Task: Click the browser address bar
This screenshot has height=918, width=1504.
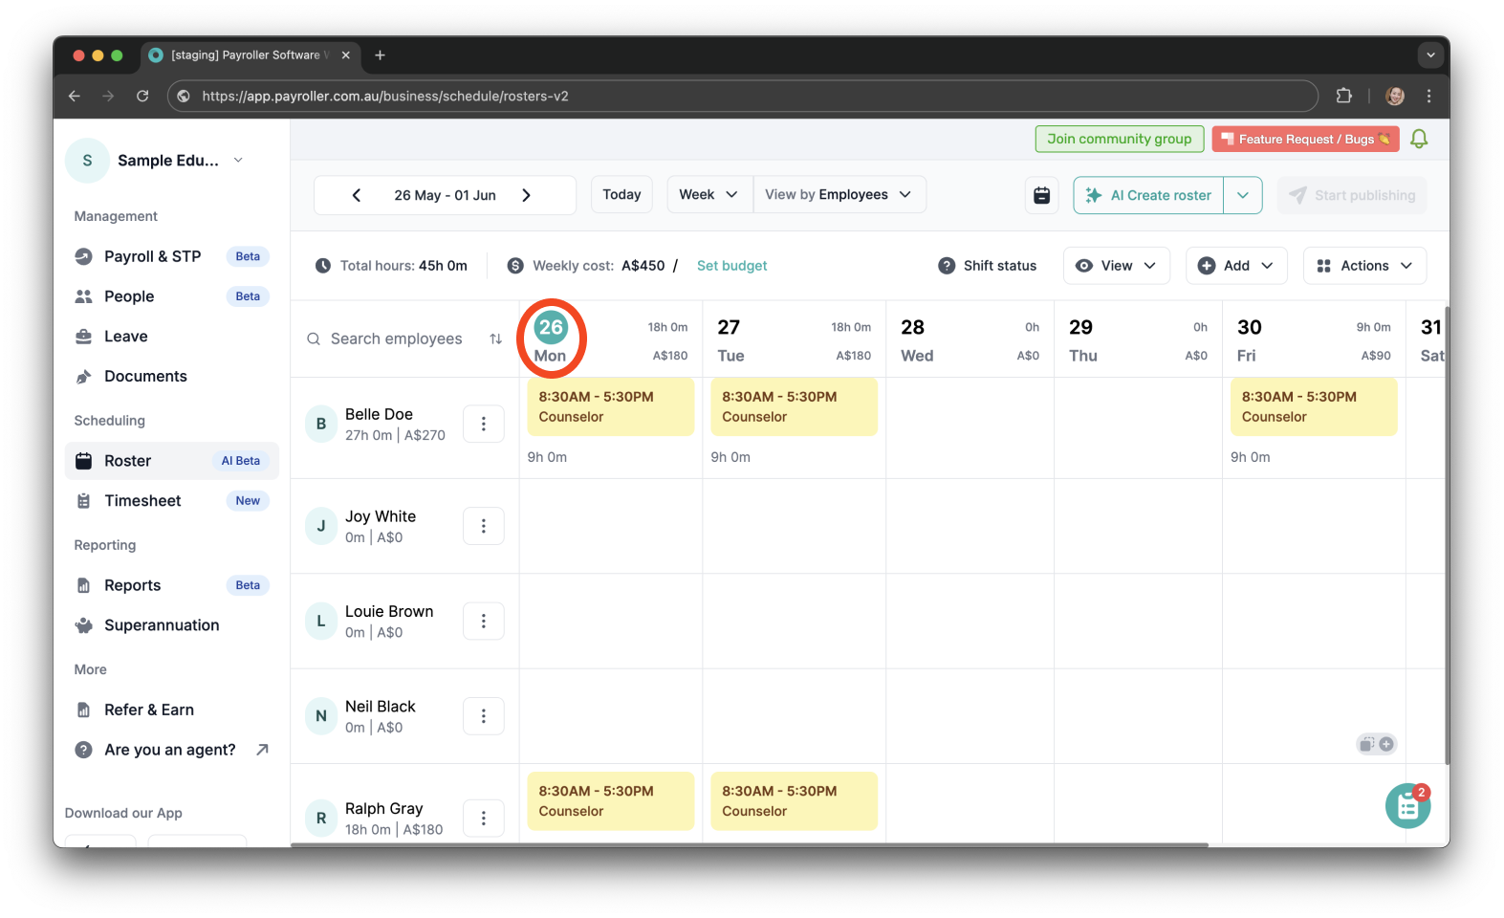Action: pyautogui.click(x=743, y=96)
